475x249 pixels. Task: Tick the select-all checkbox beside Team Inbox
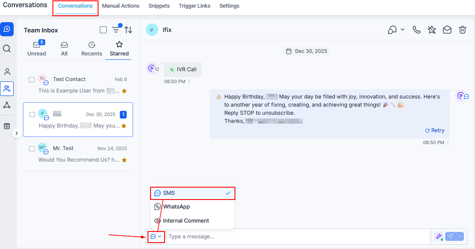[103, 30]
